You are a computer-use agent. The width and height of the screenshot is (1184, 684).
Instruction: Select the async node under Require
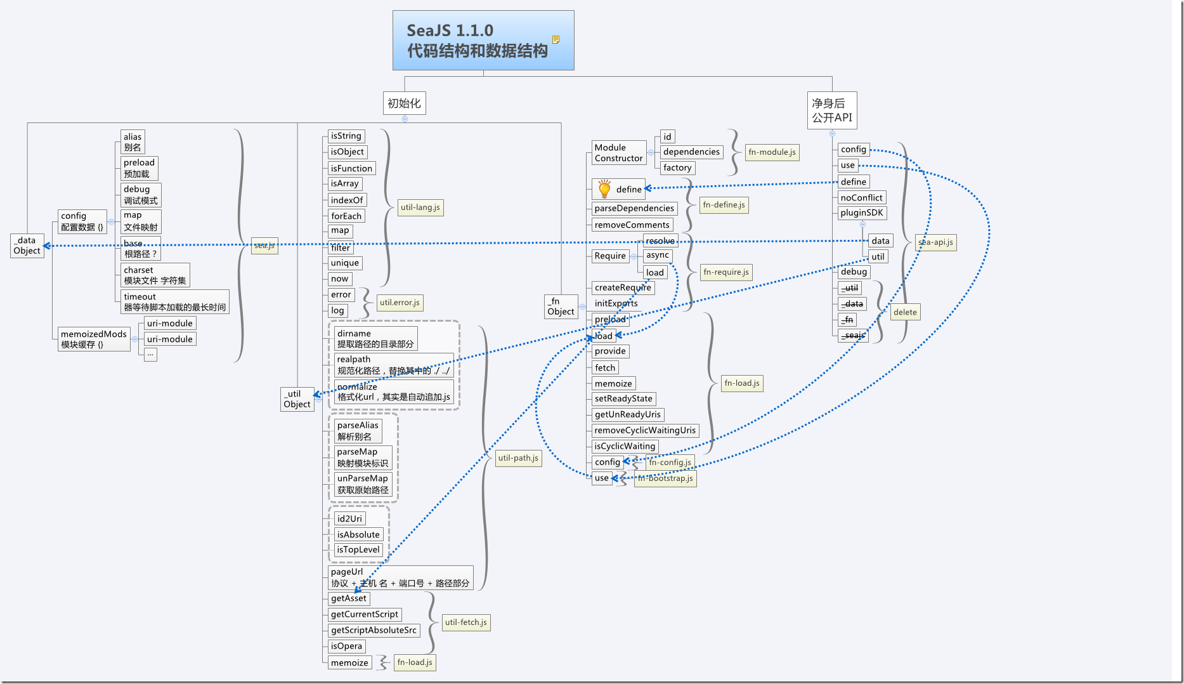658,255
